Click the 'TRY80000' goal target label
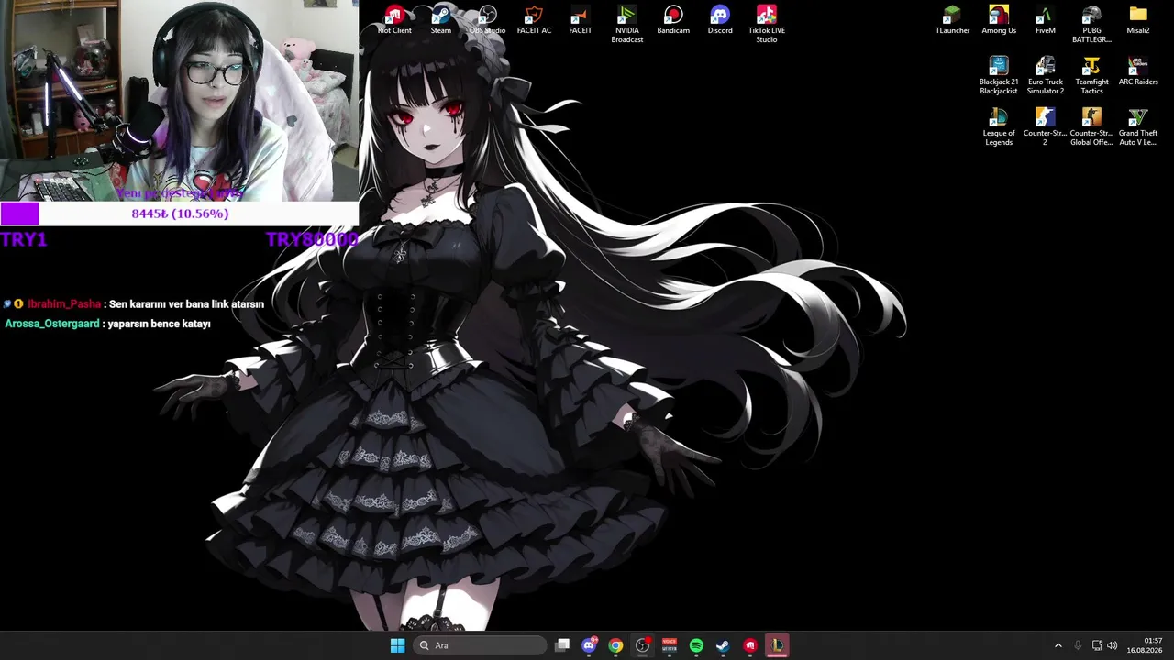Viewport: 1174px width, 660px height. (x=312, y=239)
